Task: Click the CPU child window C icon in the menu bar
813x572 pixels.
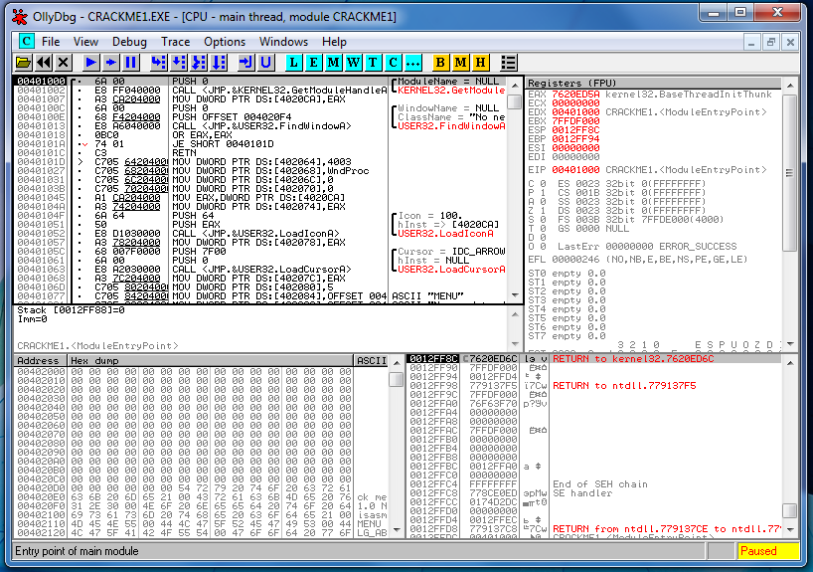Action: (27, 41)
